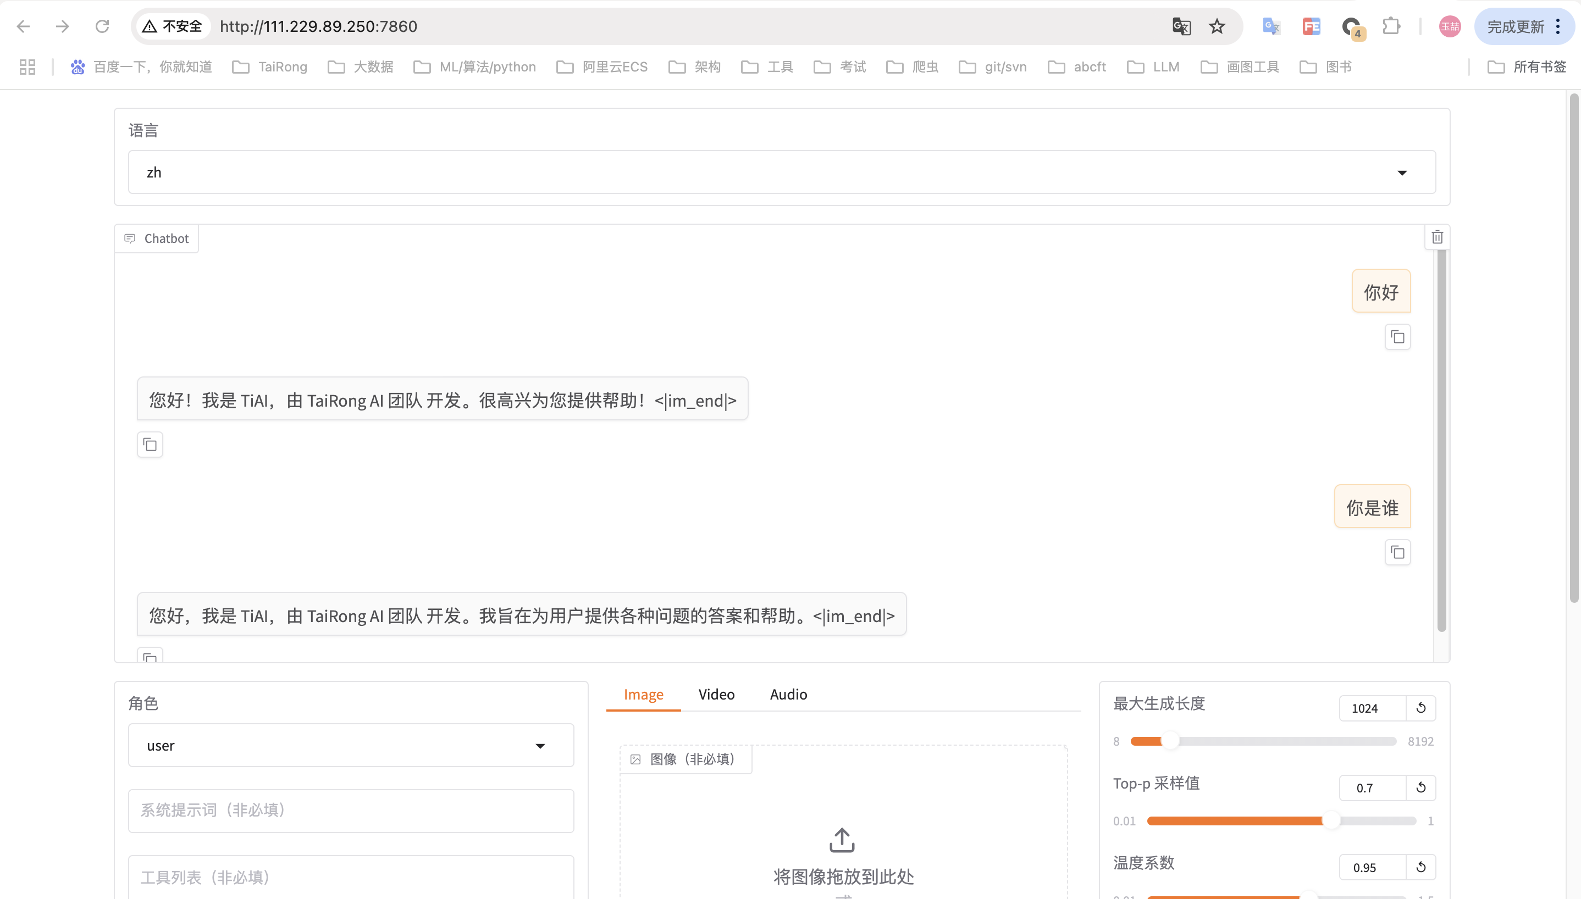The height and width of the screenshot is (899, 1581).
Task: Reset the 最大生成长度 value
Action: (x=1421, y=708)
